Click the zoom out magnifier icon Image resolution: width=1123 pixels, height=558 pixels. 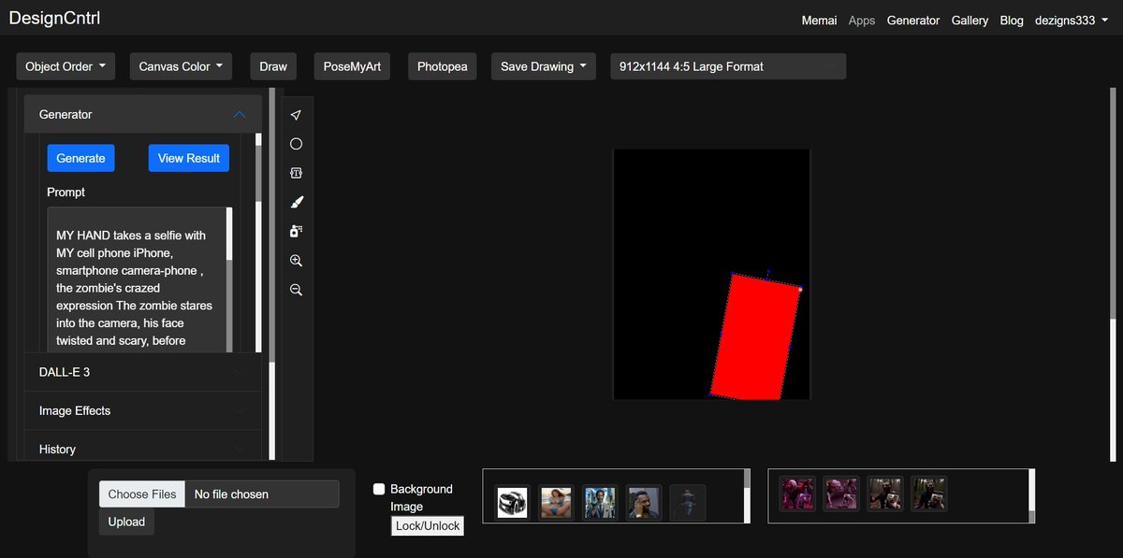pos(296,290)
